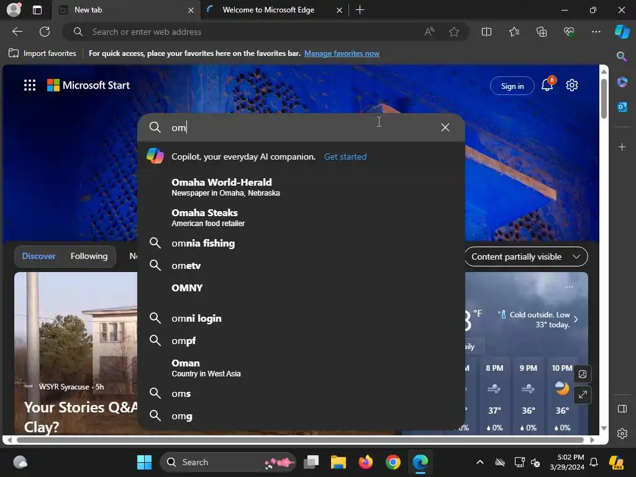This screenshot has width=636, height=477.
Task: Click the horizontal page scrollbar
Action: (300, 440)
